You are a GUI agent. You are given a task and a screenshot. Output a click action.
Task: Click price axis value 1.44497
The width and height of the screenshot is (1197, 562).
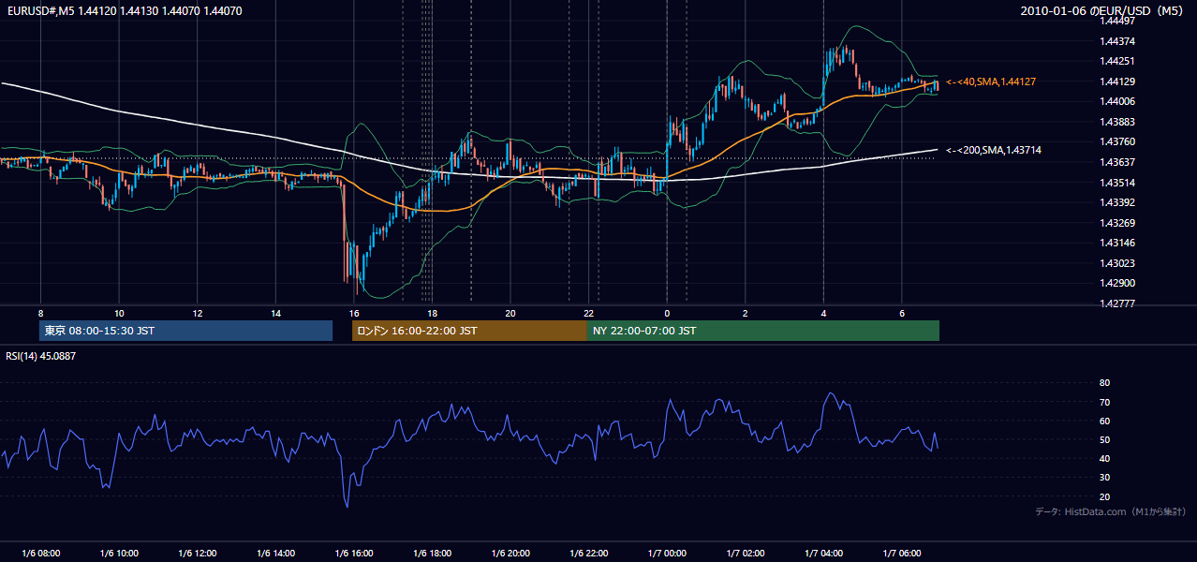1117,21
